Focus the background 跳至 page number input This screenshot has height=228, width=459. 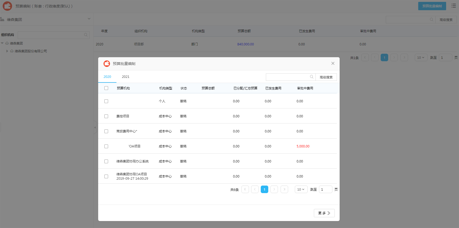click(x=445, y=57)
